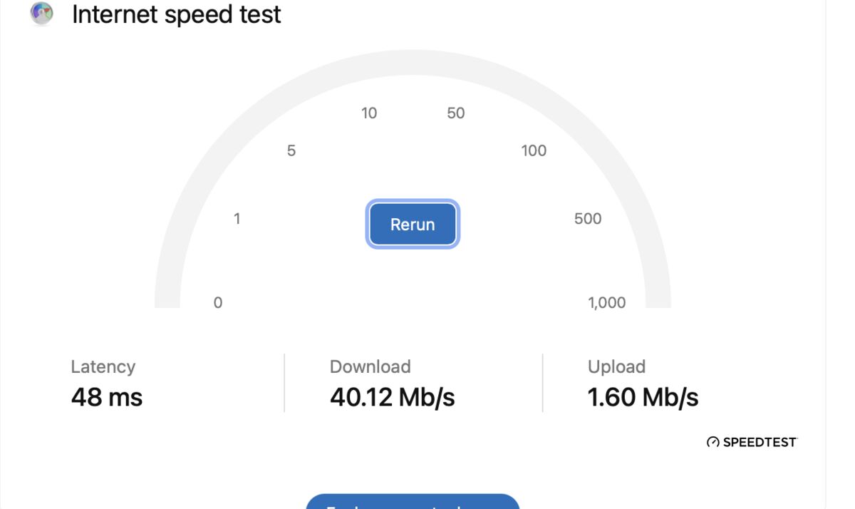Click the 0 mark on the gauge
The image size is (855, 509).
(x=218, y=303)
